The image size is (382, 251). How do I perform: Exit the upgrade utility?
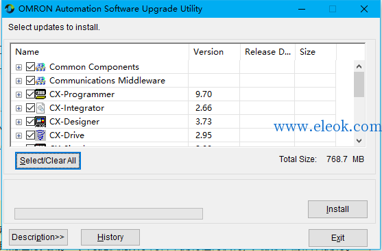338,238
